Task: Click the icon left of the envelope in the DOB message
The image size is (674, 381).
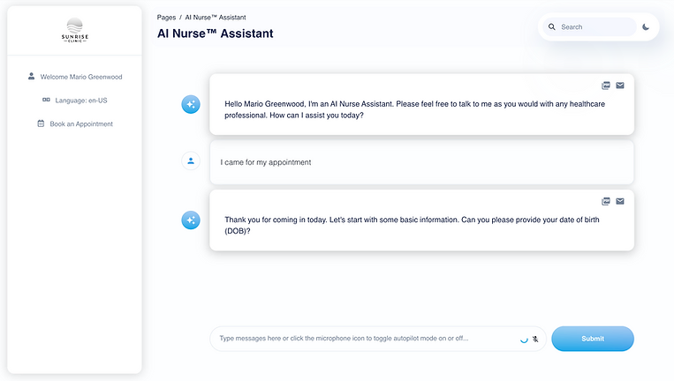Action: (x=606, y=201)
